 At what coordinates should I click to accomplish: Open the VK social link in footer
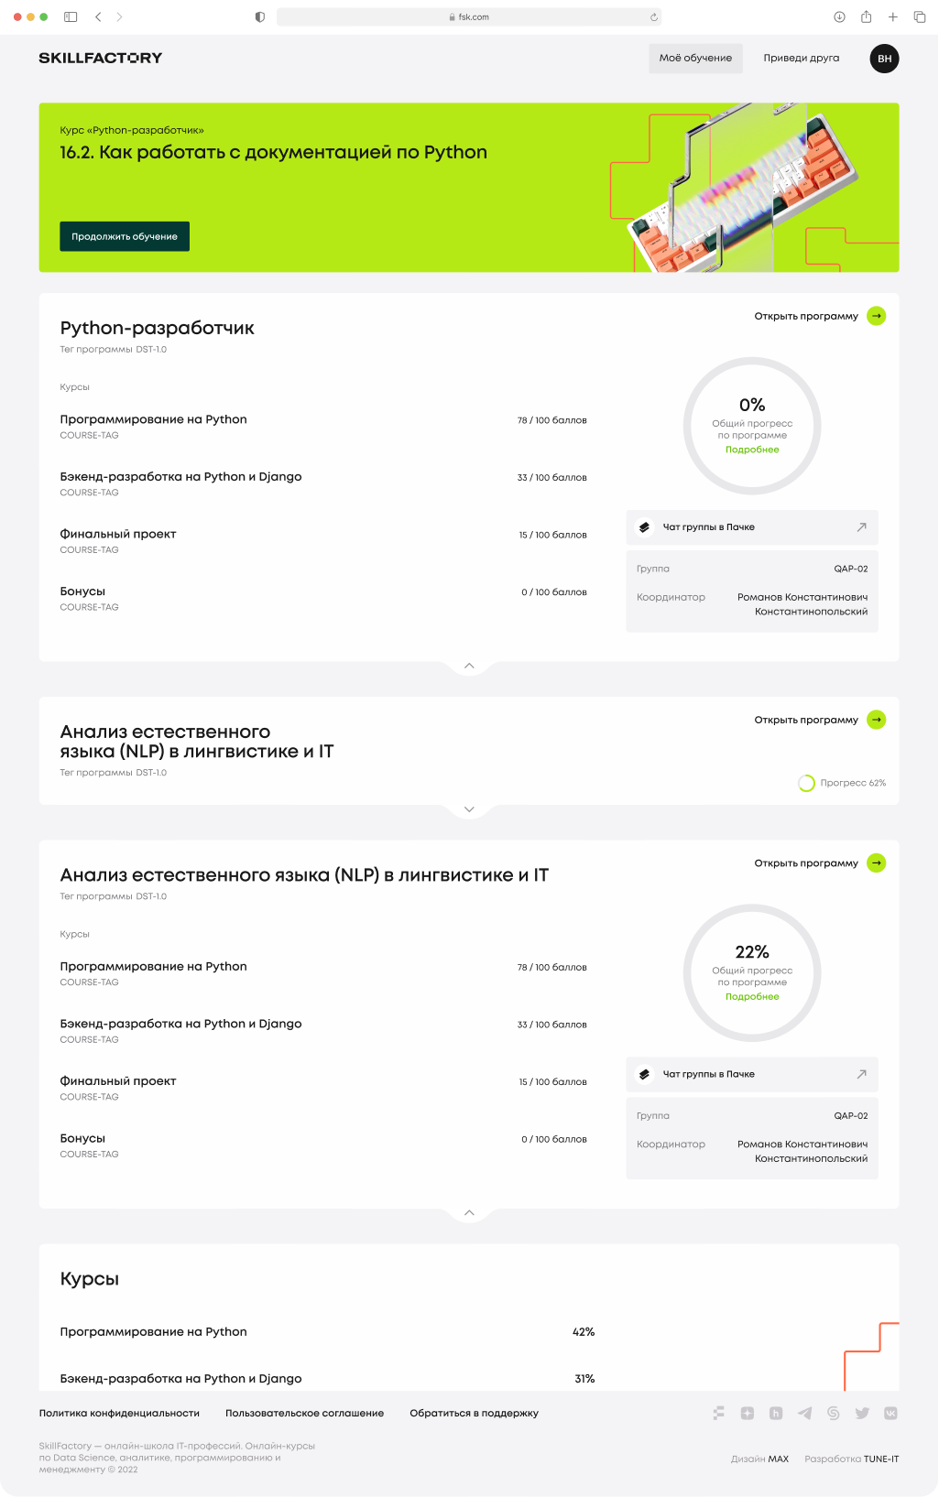pyautogui.click(x=890, y=1413)
